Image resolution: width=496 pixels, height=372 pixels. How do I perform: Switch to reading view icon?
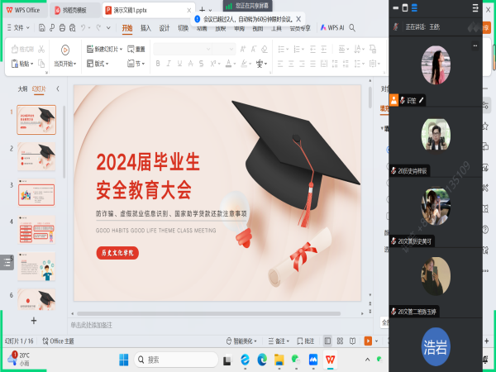pos(352,341)
